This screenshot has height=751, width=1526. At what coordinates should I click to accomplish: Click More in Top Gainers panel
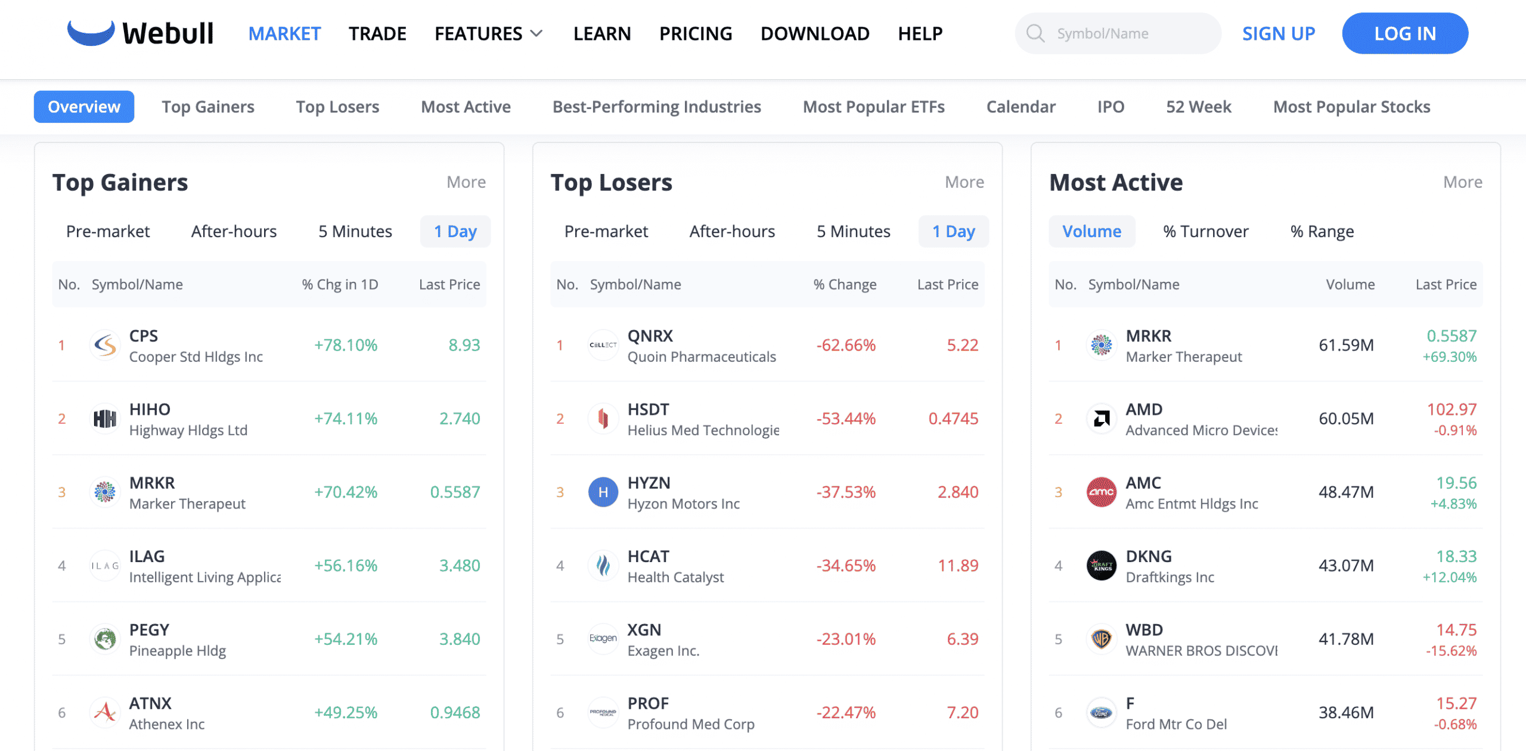(x=466, y=182)
